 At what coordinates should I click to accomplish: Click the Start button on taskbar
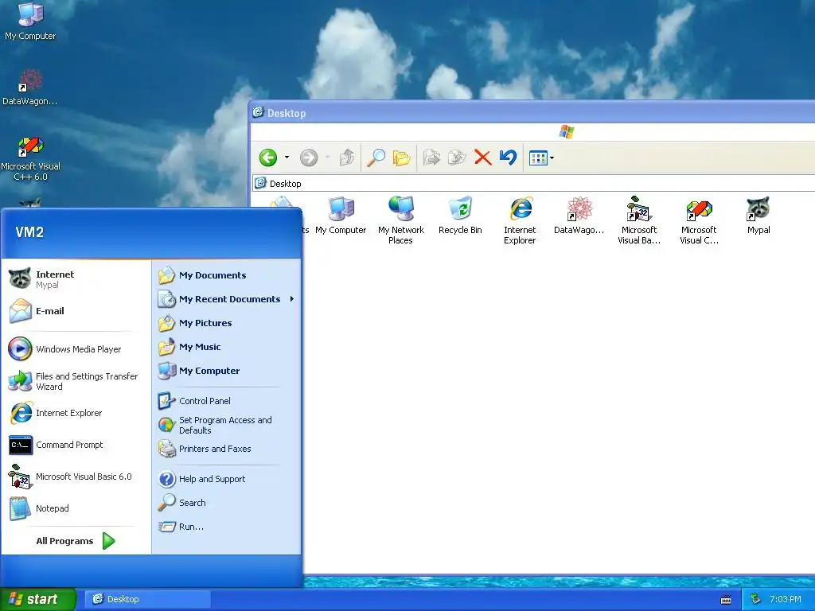(37, 599)
